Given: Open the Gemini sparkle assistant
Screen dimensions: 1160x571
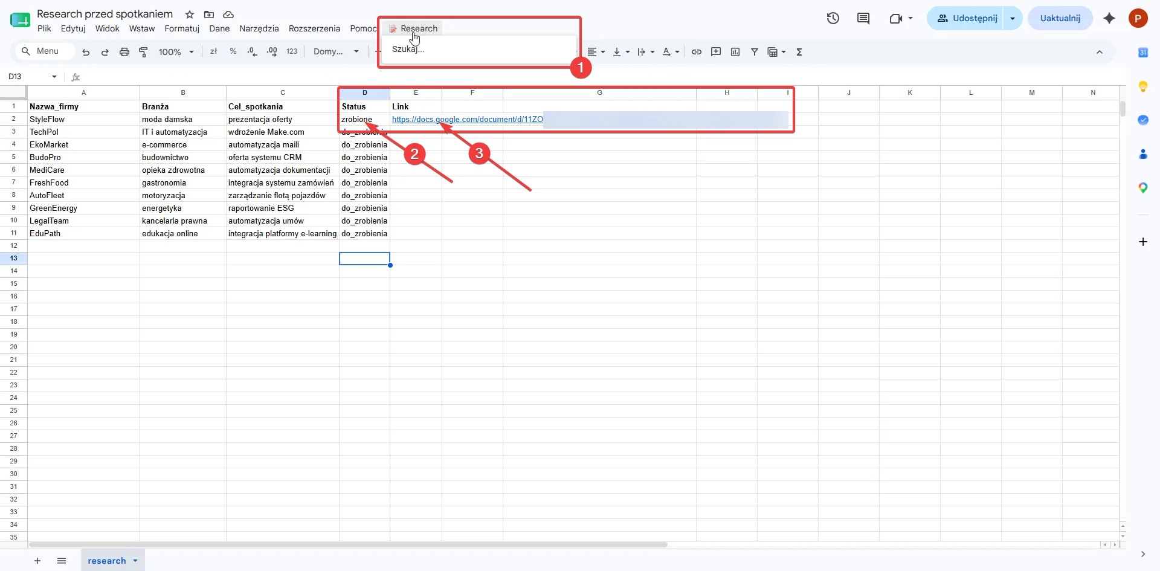Looking at the screenshot, I should 1109,18.
